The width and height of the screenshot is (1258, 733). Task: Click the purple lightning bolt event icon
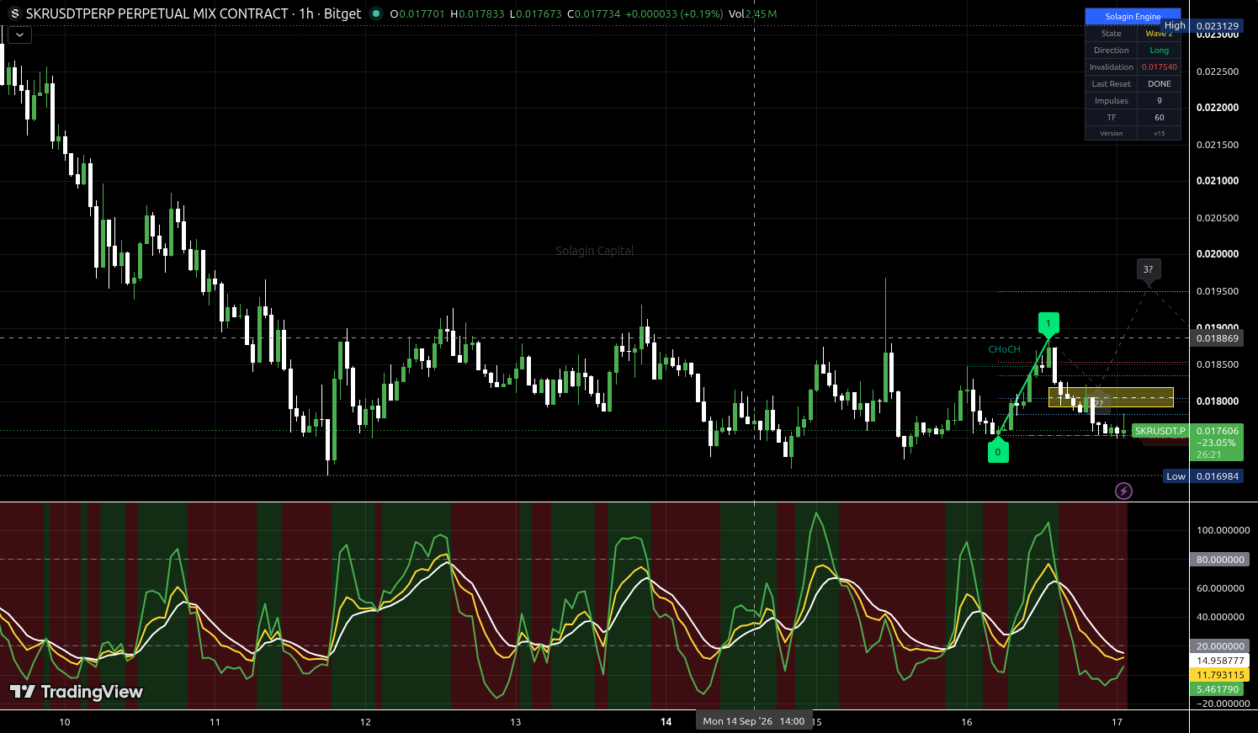click(x=1123, y=491)
